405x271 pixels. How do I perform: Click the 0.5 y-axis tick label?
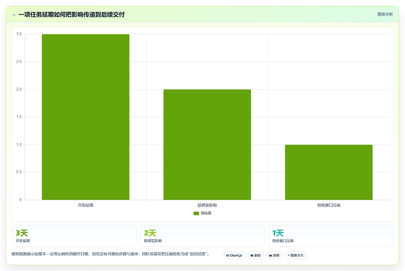pyautogui.click(x=19, y=172)
